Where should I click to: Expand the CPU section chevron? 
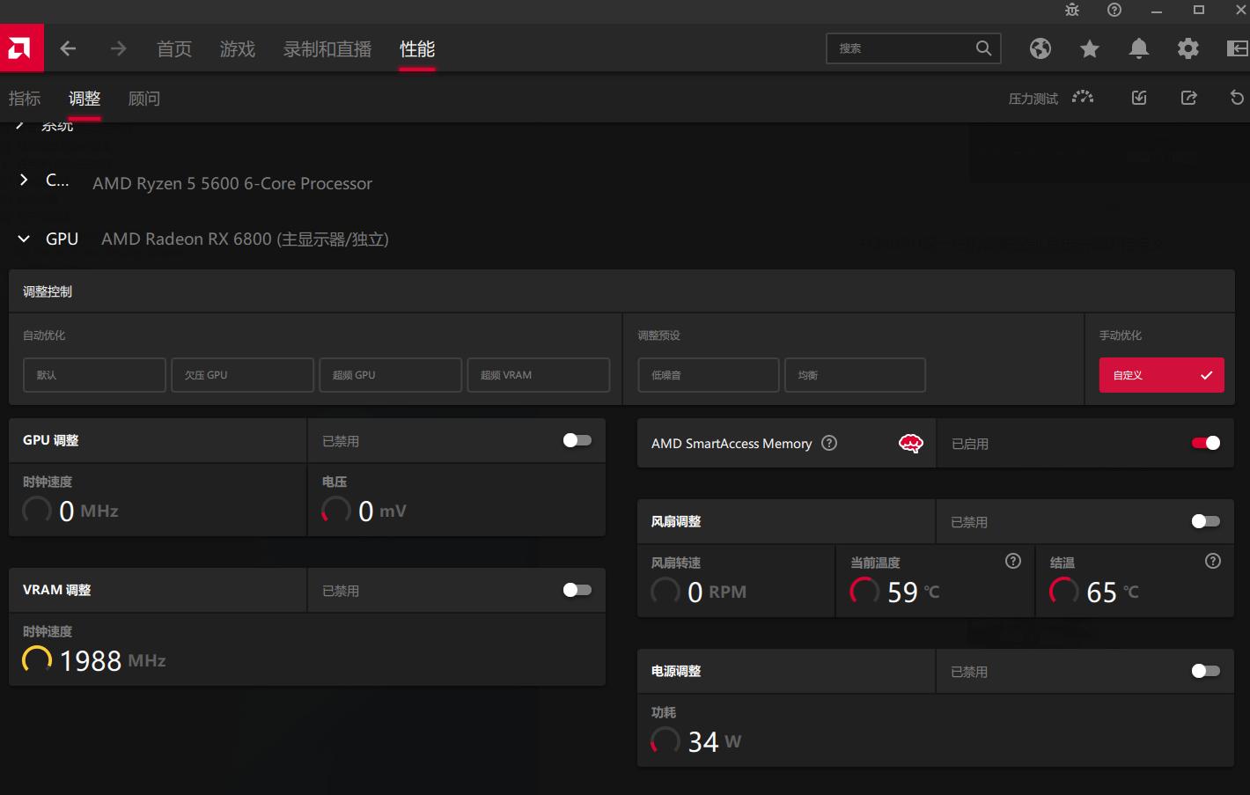[x=24, y=180]
